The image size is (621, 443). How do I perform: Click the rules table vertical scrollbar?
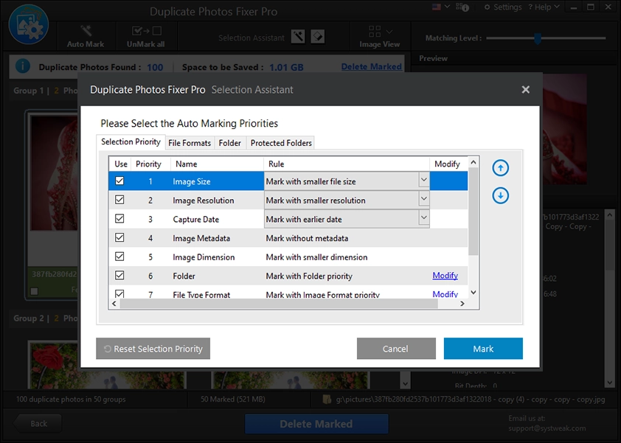coord(473,212)
